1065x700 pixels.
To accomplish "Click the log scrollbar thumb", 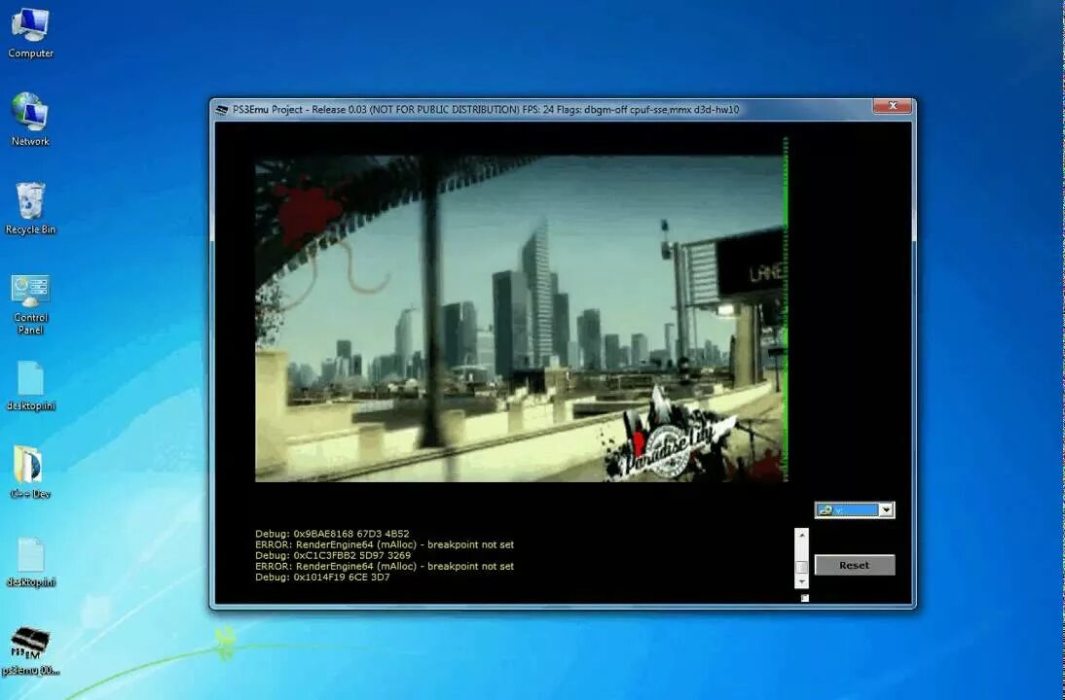I will 801,567.
